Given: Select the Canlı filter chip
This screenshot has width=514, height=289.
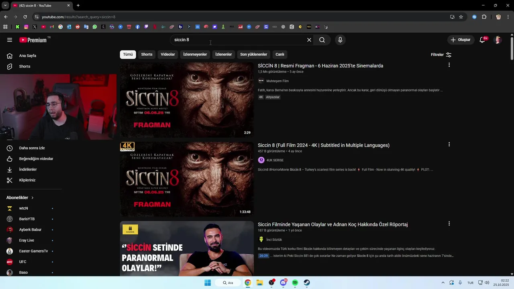Looking at the screenshot, I should pyautogui.click(x=280, y=55).
